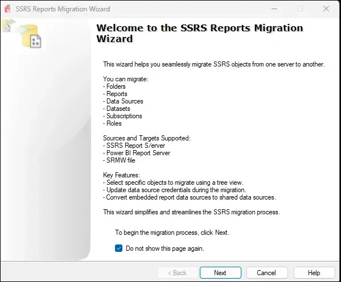Click 'This wizard simplifies and streamlines' sentence
Screen dimensions: 341x282
pos(192,212)
